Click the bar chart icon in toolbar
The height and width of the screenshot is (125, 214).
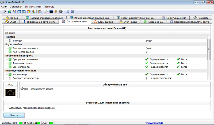tap(24, 11)
